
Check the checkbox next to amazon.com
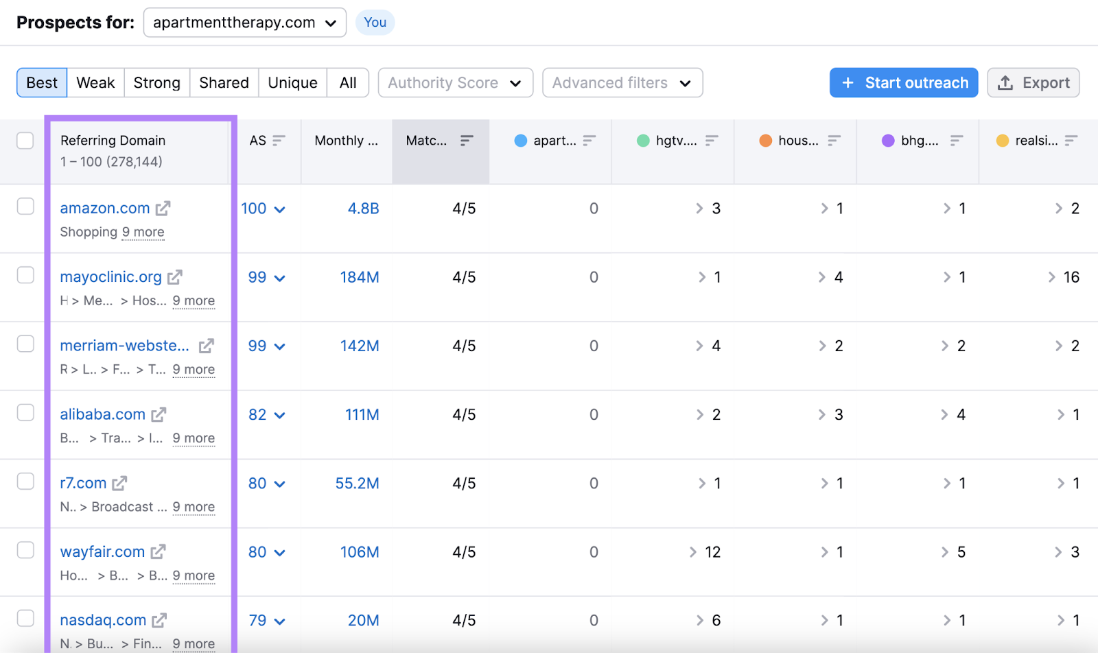click(25, 206)
